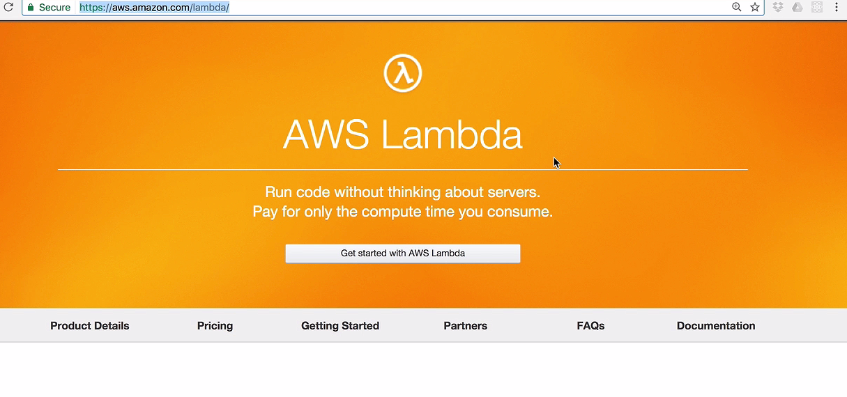Image resolution: width=847 pixels, height=397 pixels.
Task: Click the "Run code without thinking about servers" tagline
Action: (403, 192)
